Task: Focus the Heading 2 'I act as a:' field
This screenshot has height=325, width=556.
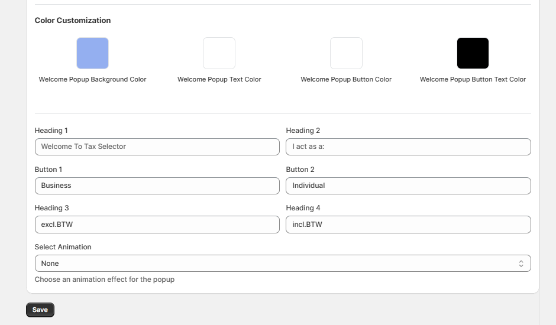Action: (x=408, y=147)
